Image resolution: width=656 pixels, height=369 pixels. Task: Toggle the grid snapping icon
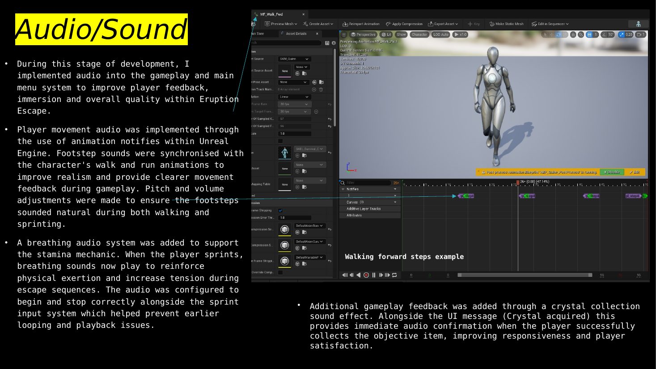tap(589, 34)
